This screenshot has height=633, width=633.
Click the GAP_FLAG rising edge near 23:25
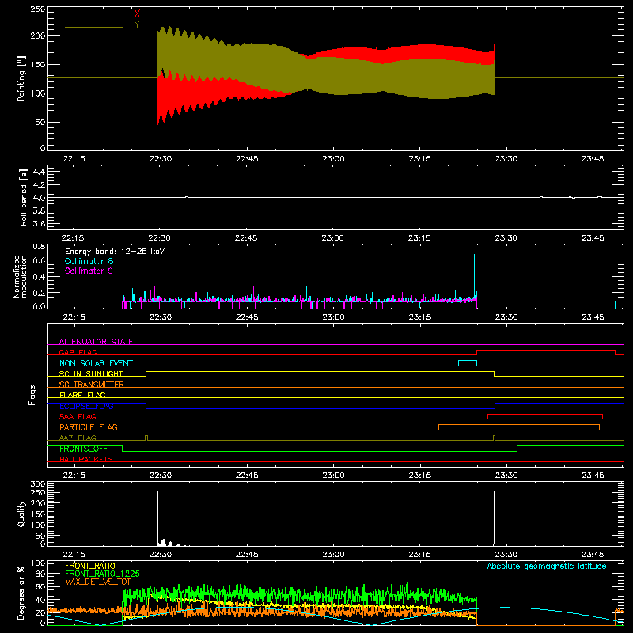tap(477, 352)
